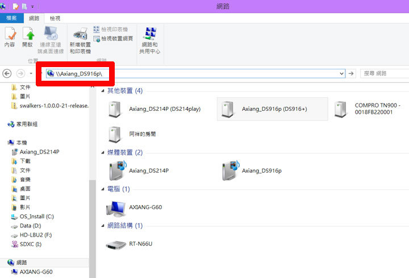Select SDXC (I:) card drive

point(27,244)
